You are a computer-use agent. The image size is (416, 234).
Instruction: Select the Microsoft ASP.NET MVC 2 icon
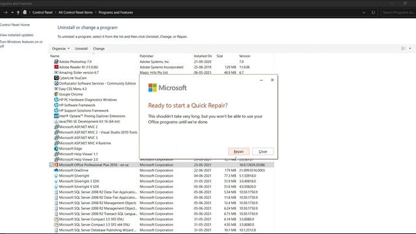click(57, 127)
